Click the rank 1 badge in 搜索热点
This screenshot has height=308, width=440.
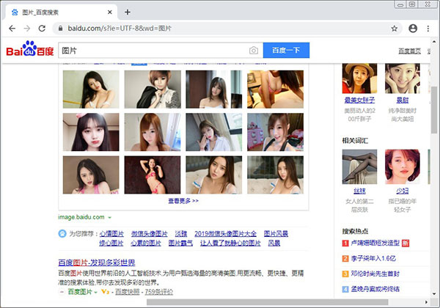345,243
